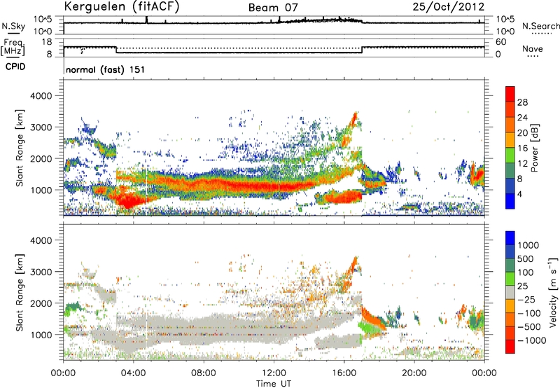Click the 'Power [dB]' colorbar label
The height and width of the screenshot is (388, 560).
coord(535,148)
